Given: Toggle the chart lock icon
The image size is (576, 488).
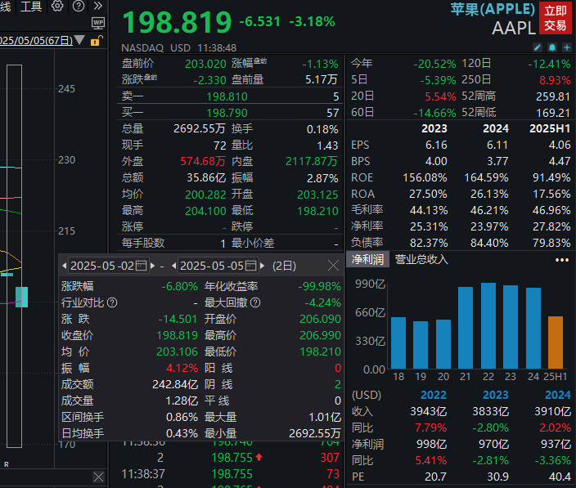Looking at the screenshot, I should click(97, 40).
